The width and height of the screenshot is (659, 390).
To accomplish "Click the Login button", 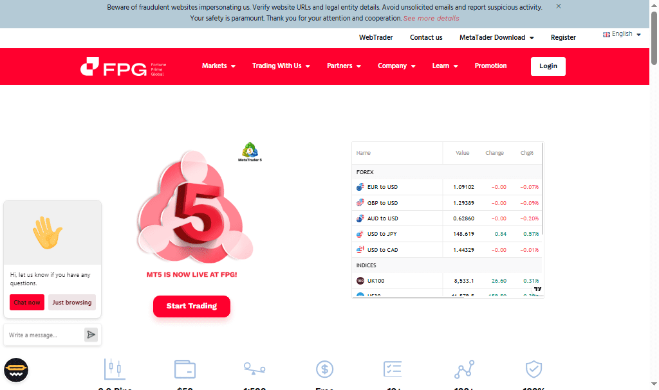I will [x=548, y=66].
